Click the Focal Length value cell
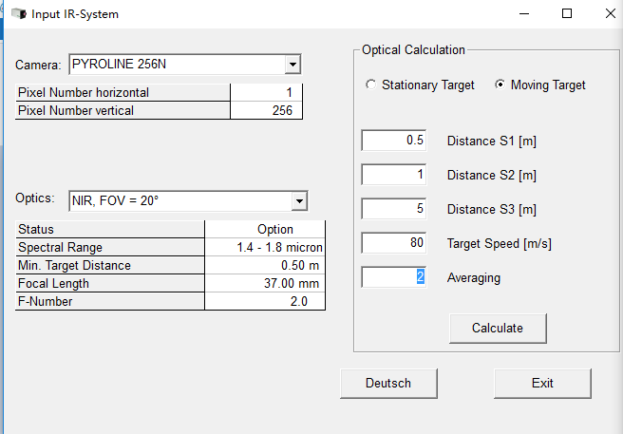Image resolution: width=623 pixels, height=434 pixels. click(265, 284)
